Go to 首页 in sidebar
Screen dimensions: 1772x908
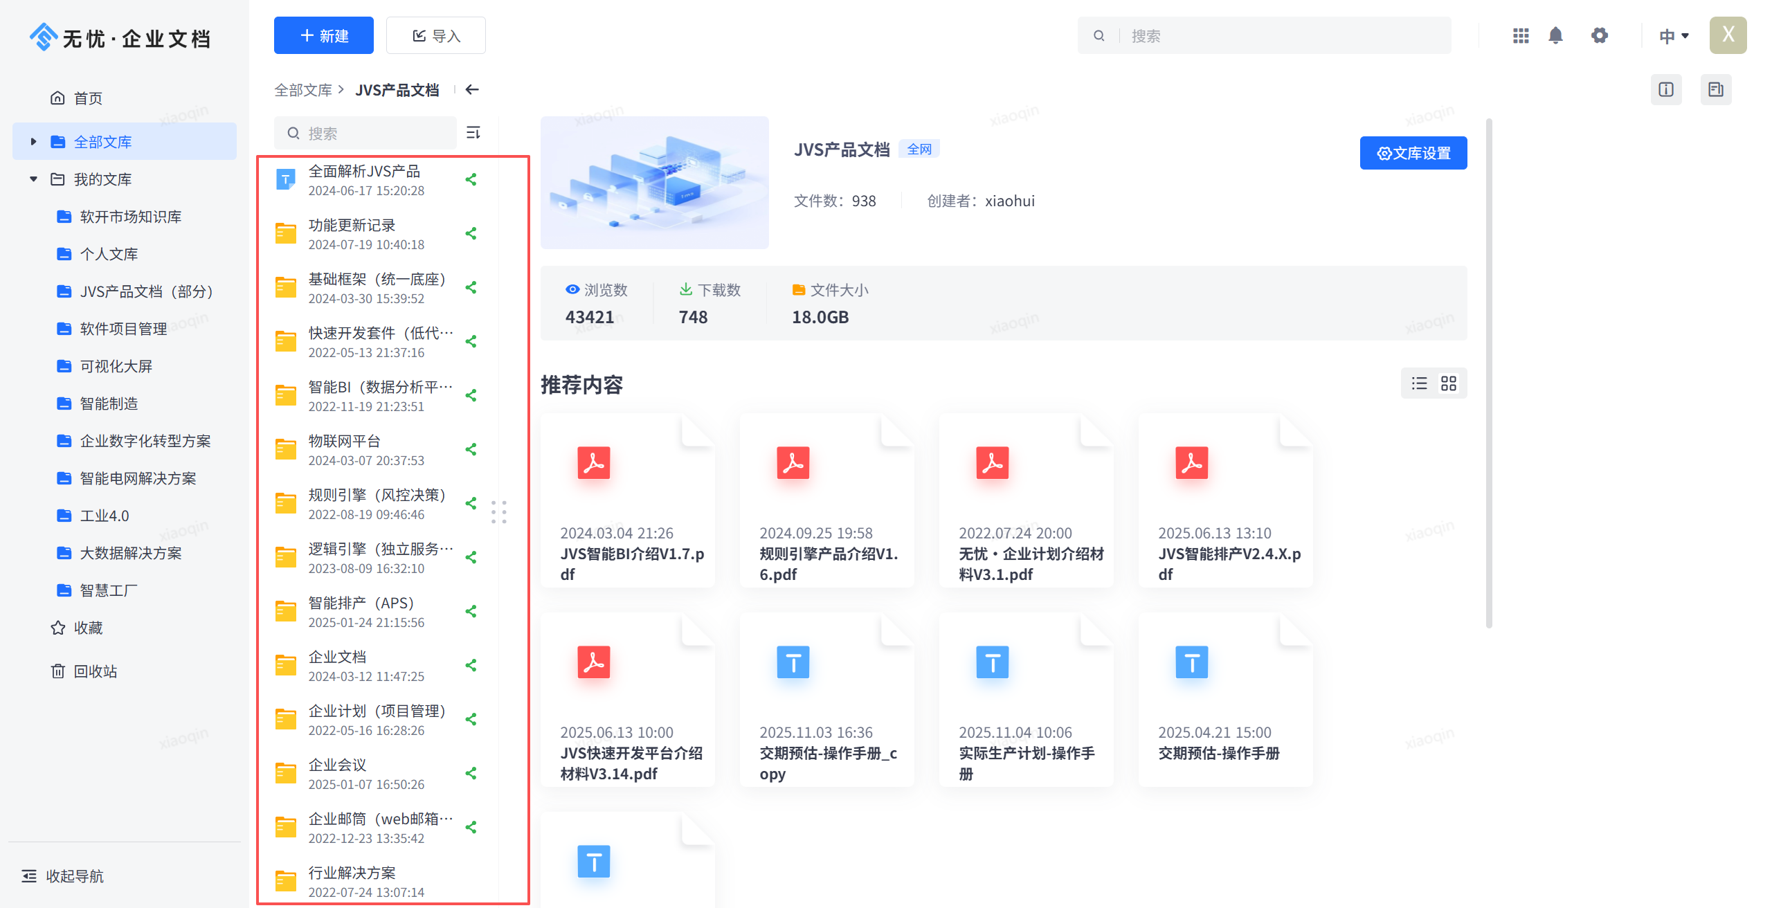(88, 98)
